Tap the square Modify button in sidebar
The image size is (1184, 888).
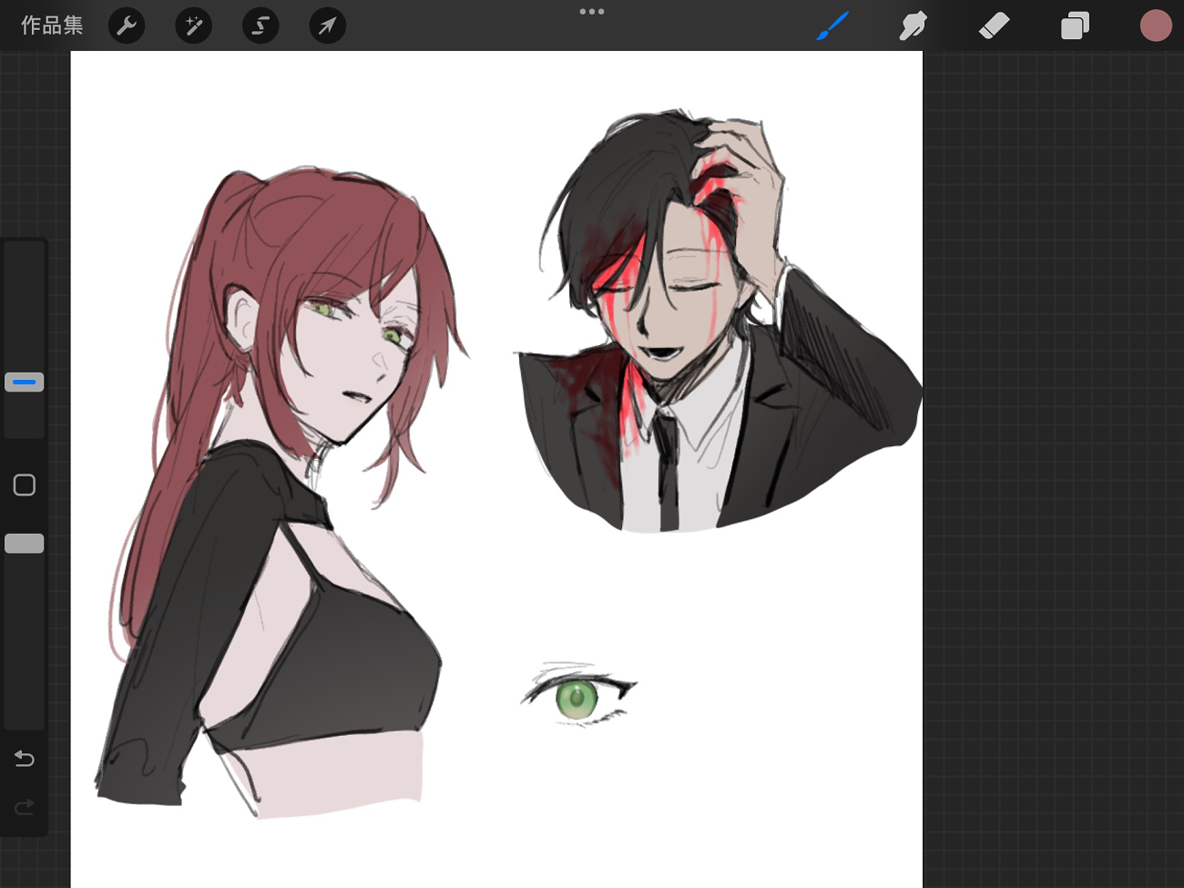25,485
